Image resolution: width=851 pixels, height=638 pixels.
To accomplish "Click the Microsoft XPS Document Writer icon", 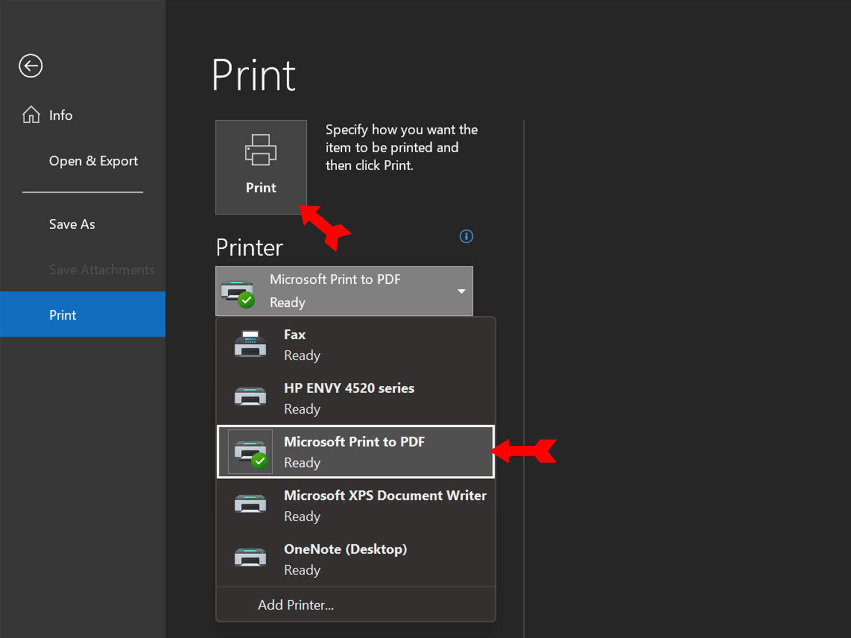I will coord(250,505).
